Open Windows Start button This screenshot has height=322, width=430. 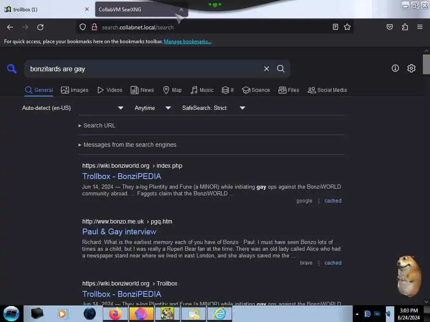click(11, 314)
